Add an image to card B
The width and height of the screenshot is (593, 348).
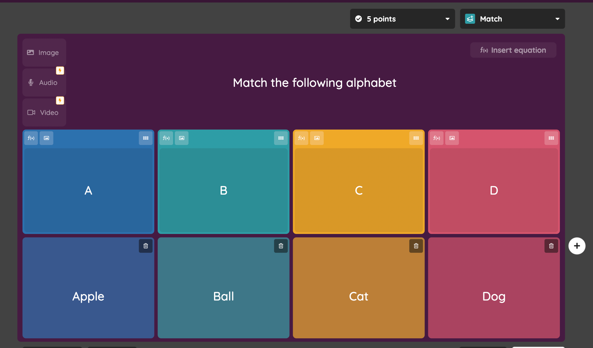(182, 138)
